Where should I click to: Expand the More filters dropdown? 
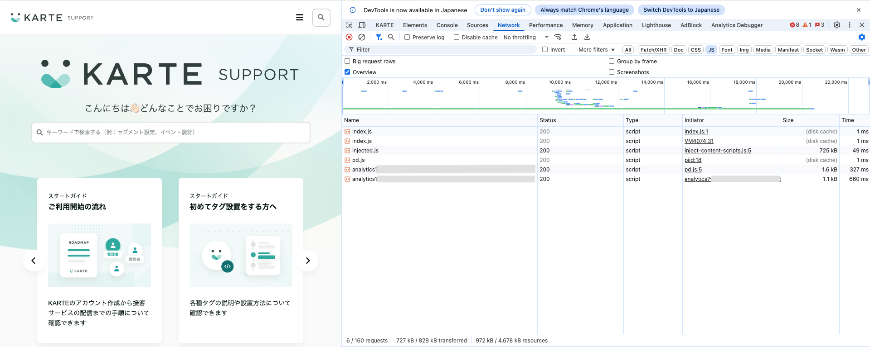point(597,50)
